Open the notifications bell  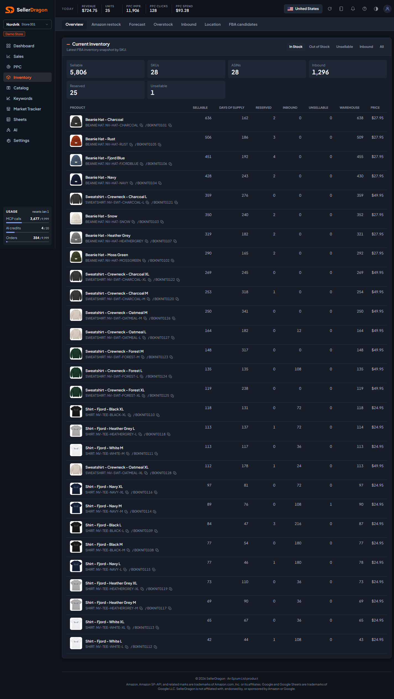coord(353,9)
